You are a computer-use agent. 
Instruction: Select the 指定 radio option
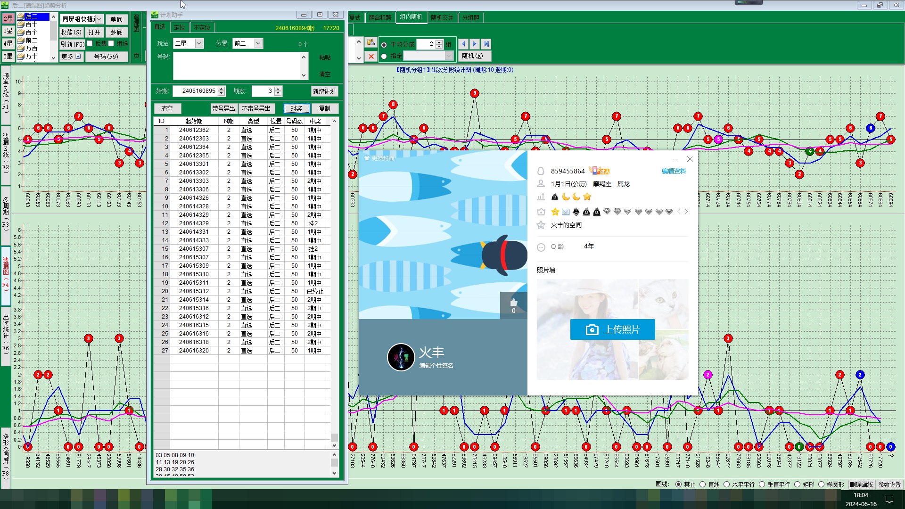click(384, 56)
